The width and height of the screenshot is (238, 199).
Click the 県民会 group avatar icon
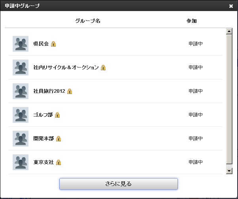[21, 44]
